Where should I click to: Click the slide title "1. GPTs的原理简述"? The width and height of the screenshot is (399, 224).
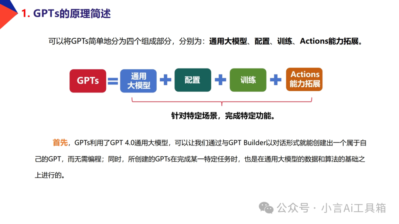point(66,13)
